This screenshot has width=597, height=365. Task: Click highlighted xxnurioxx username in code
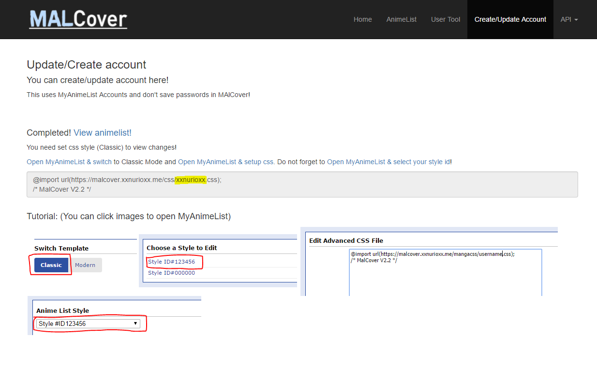click(191, 180)
